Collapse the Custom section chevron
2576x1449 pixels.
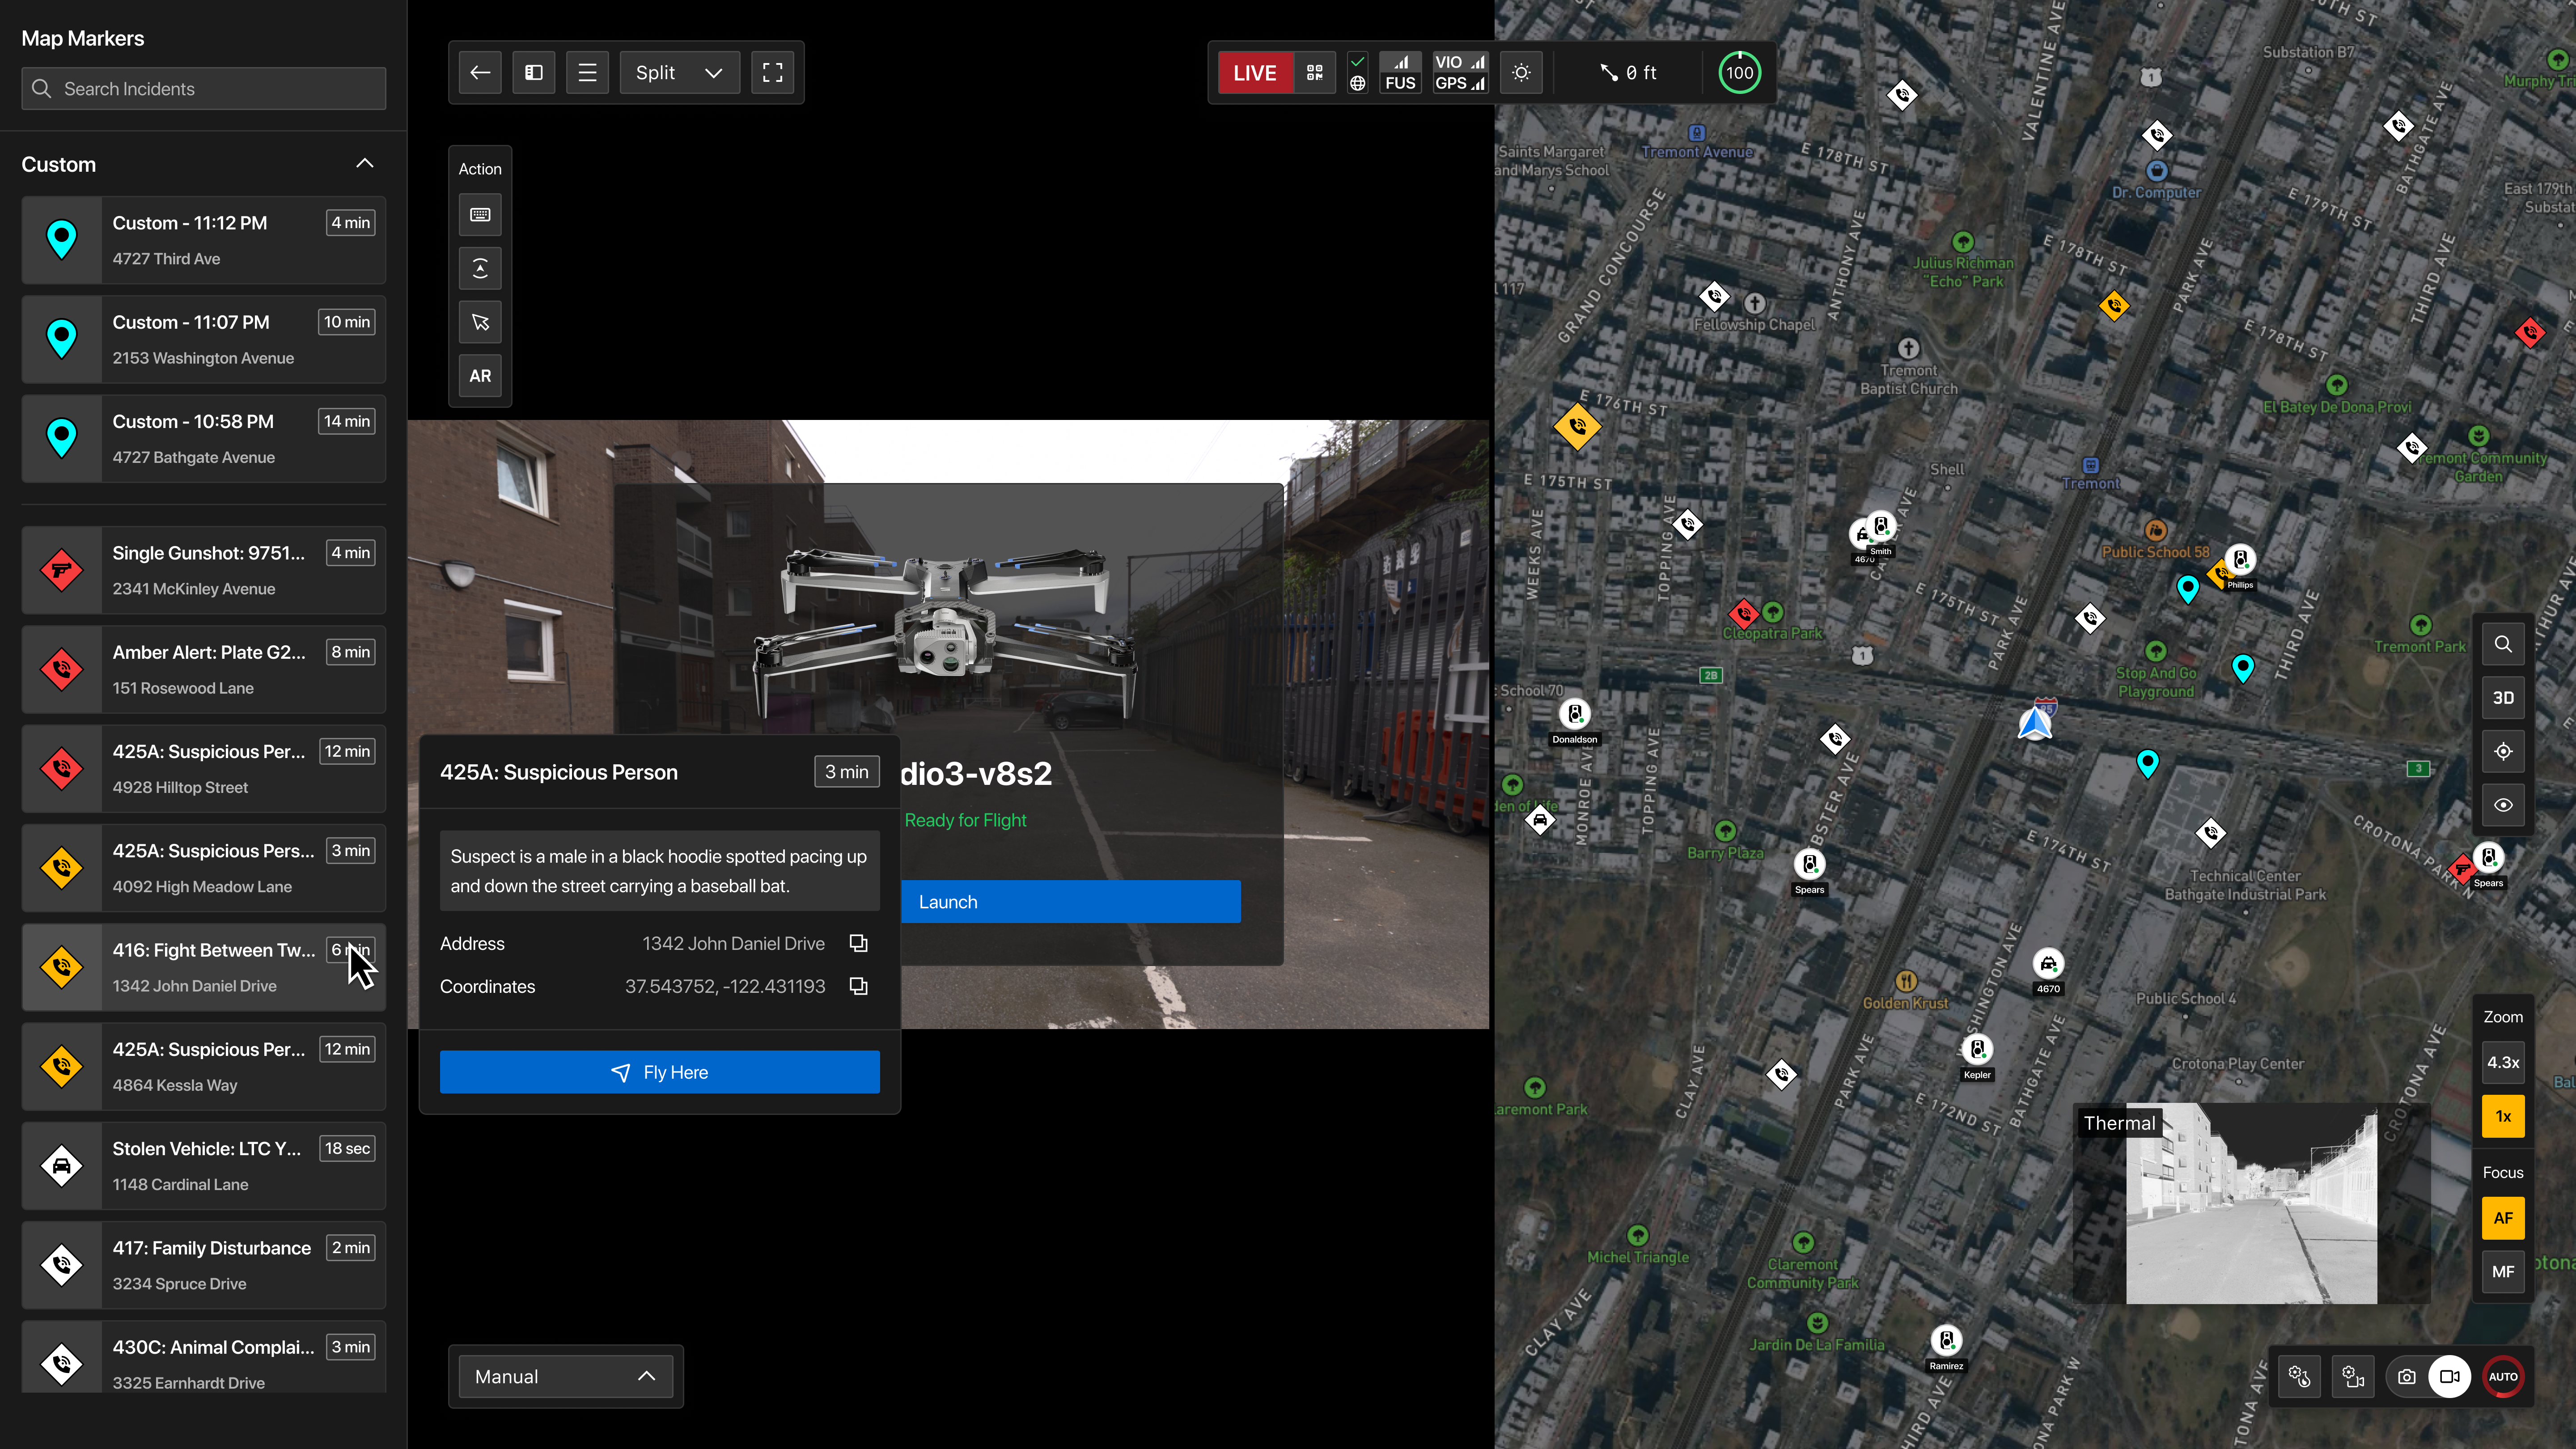[x=365, y=164]
